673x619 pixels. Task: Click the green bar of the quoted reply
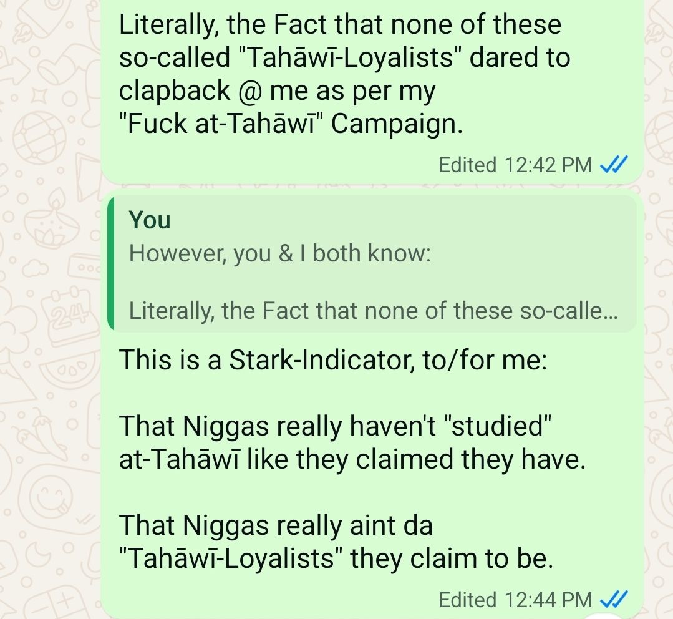(x=111, y=264)
